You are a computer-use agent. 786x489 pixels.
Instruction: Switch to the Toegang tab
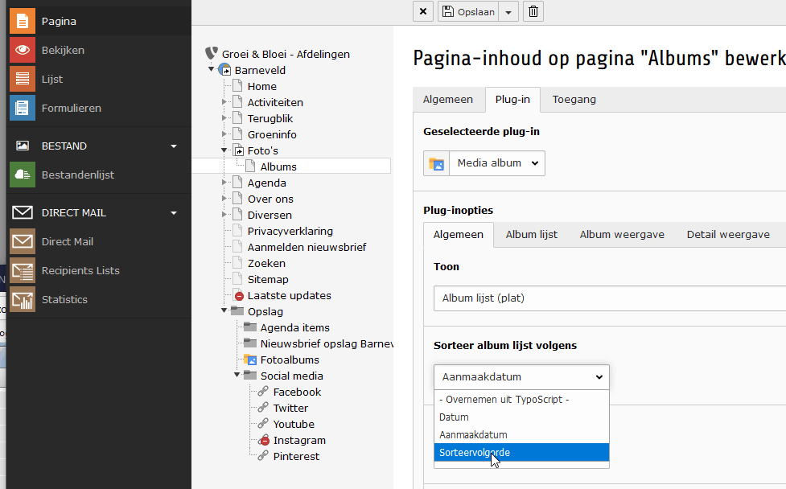(574, 100)
